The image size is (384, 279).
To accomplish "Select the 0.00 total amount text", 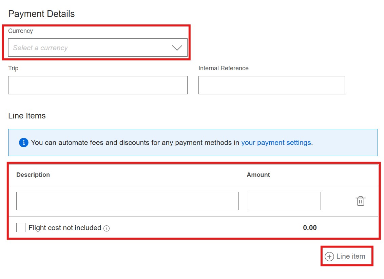I will (310, 228).
